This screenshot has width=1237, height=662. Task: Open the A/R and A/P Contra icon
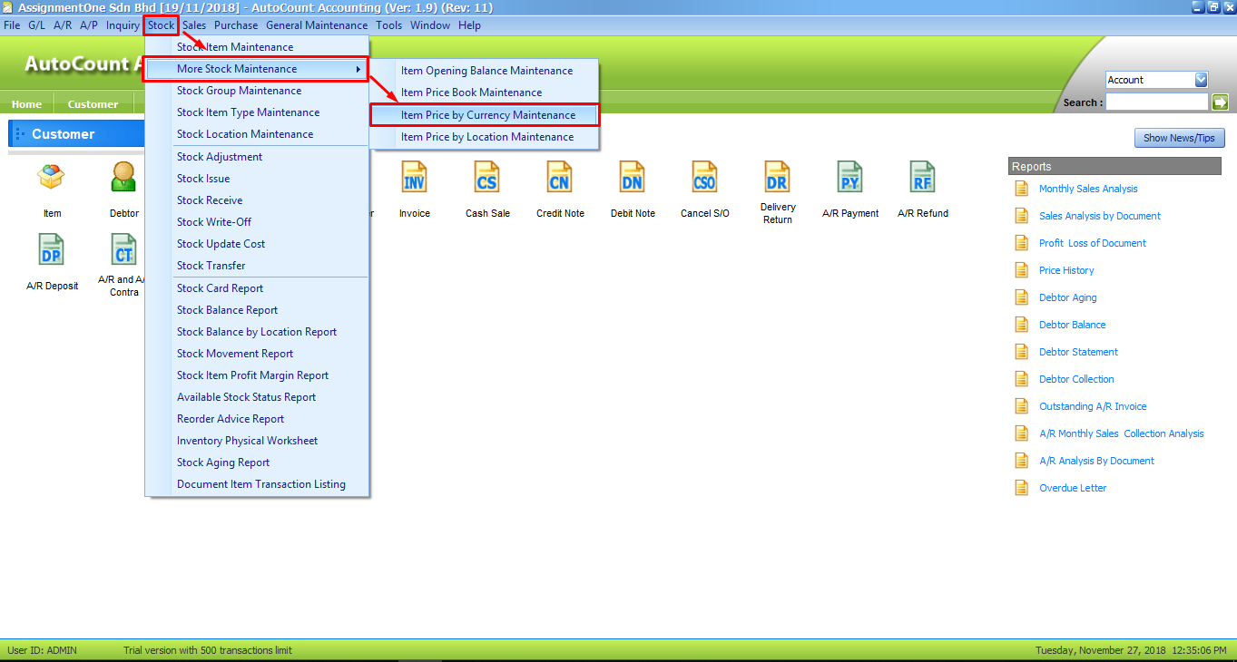tap(124, 249)
